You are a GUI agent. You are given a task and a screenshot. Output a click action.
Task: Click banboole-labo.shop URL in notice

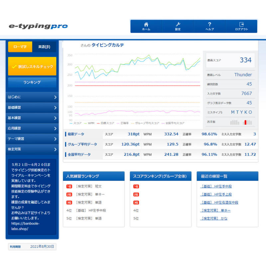[25, 226]
